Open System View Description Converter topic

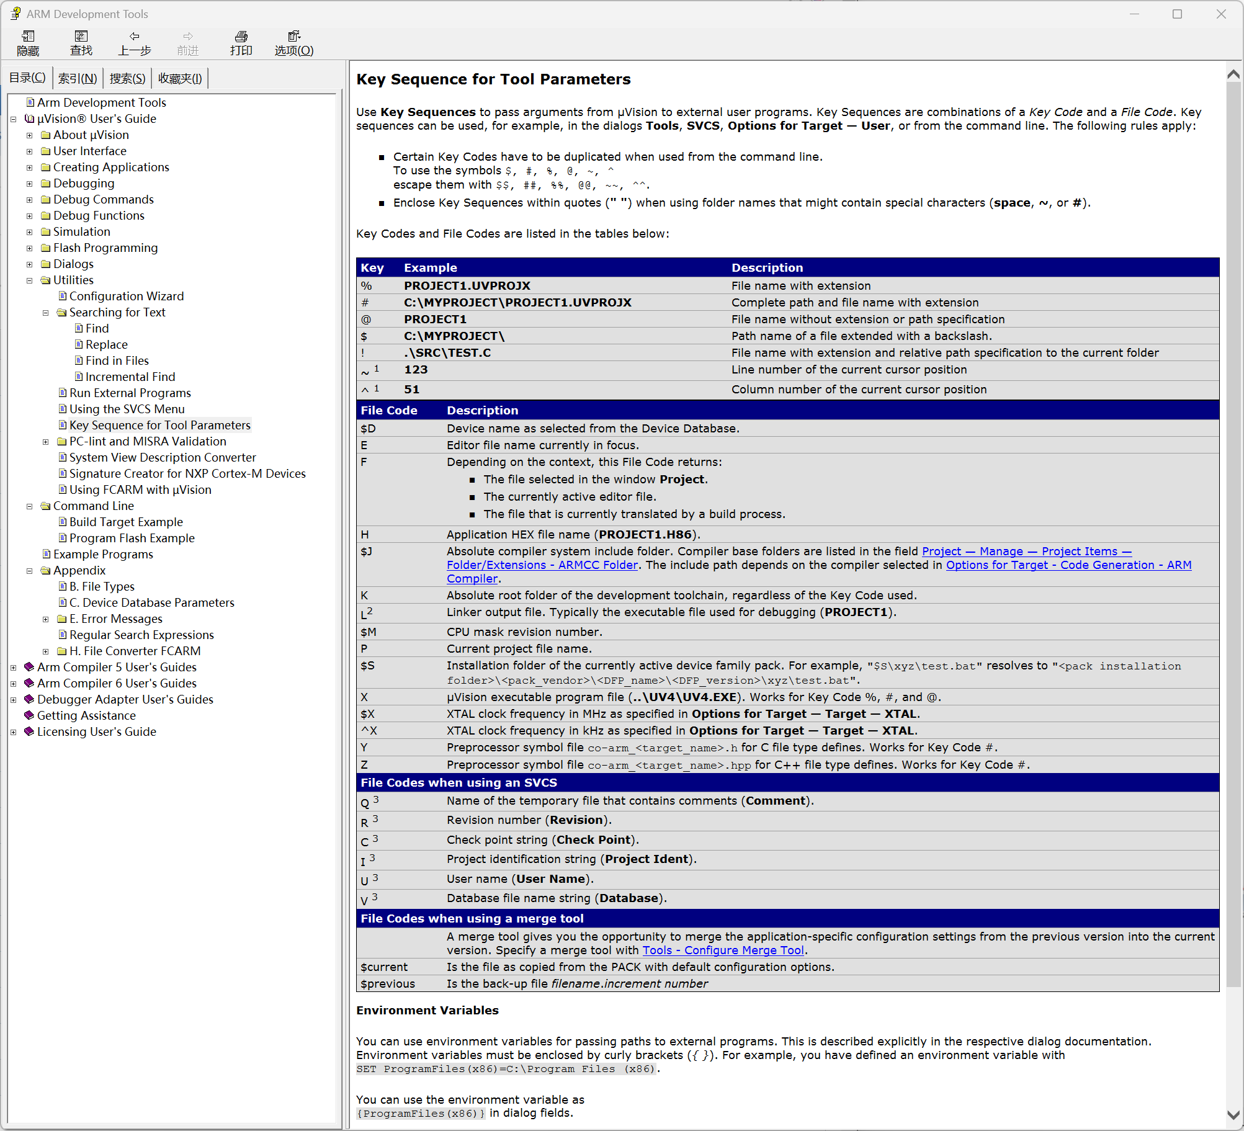point(163,457)
